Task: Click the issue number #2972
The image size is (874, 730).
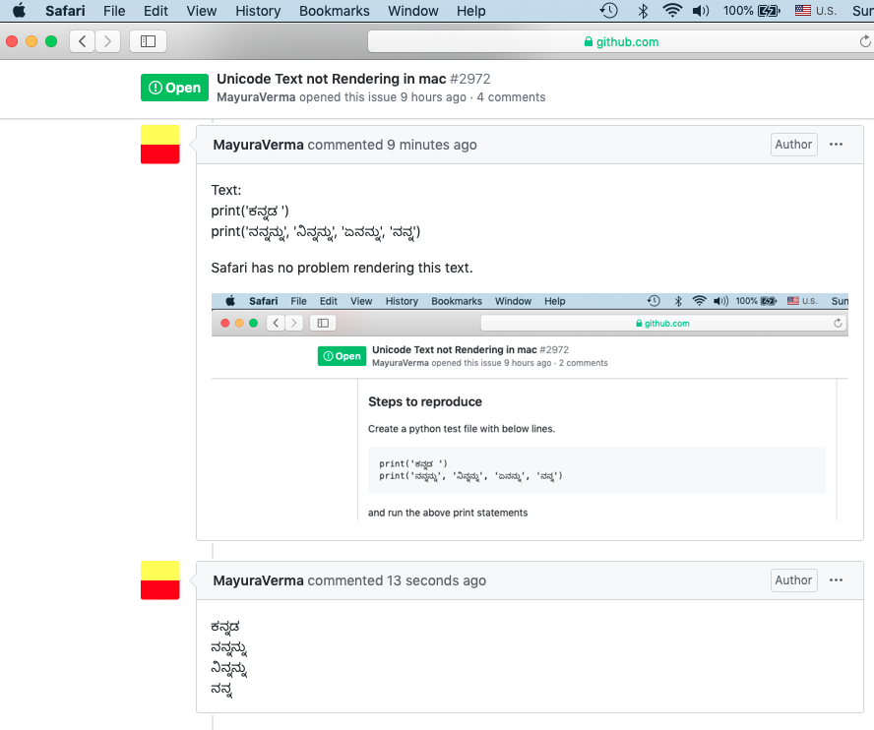Action: pyautogui.click(x=469, y=79)
